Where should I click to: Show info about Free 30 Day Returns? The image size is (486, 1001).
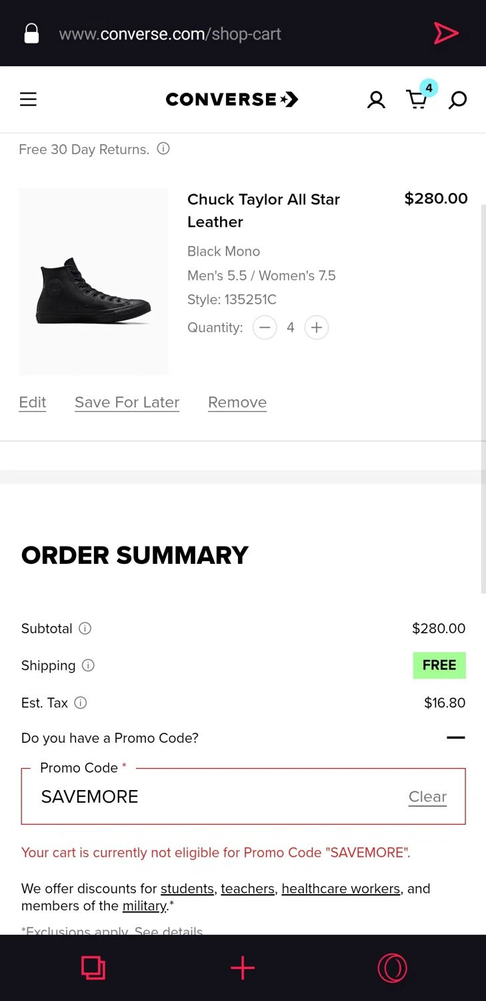pyautogui.click(x=163, y=149)
